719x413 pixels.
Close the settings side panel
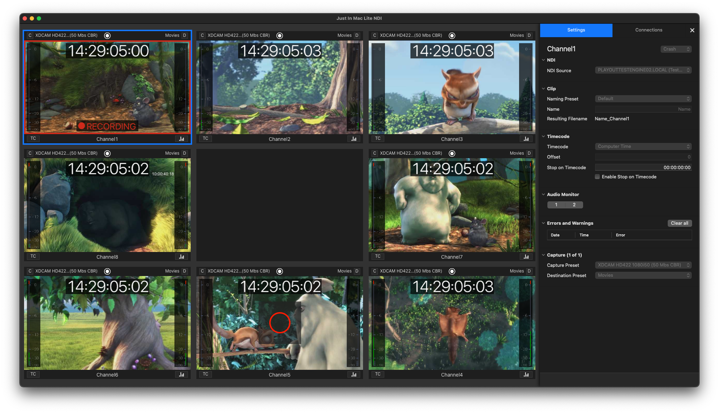(692, 30)
